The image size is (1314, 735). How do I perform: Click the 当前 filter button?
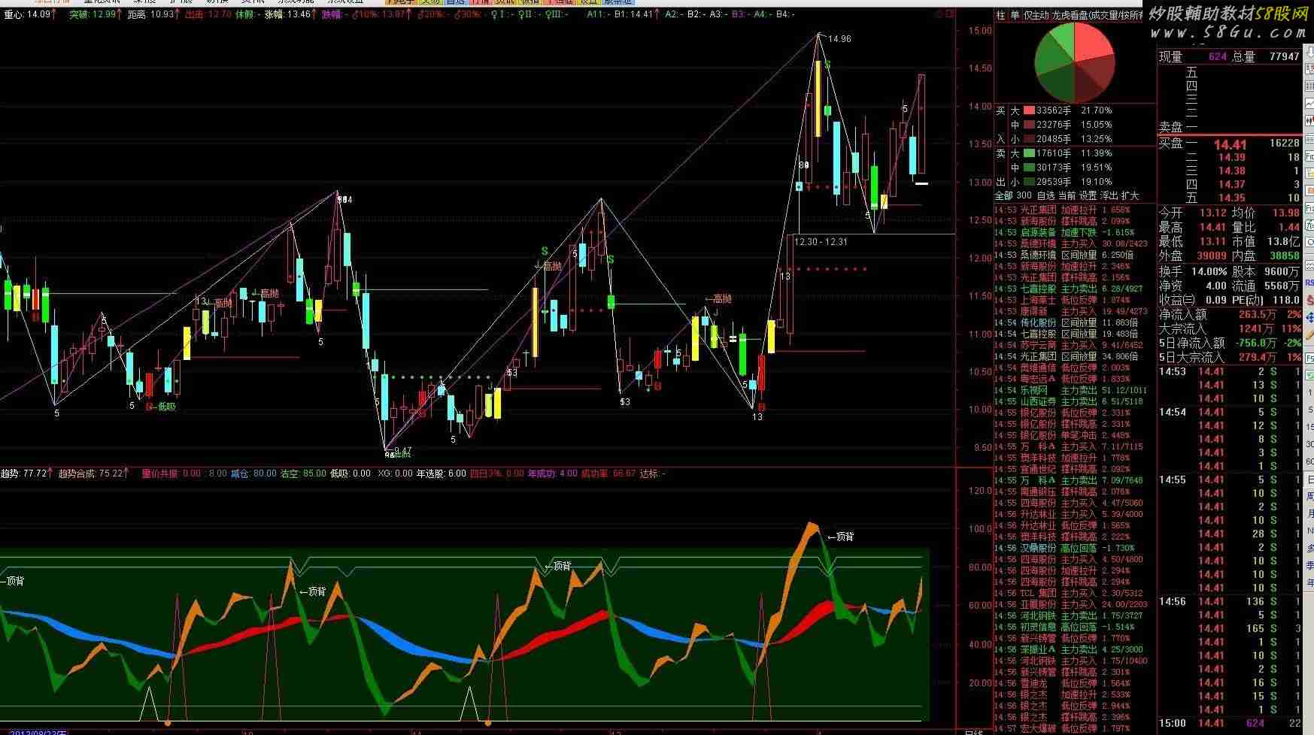(x=1067, y=195)
